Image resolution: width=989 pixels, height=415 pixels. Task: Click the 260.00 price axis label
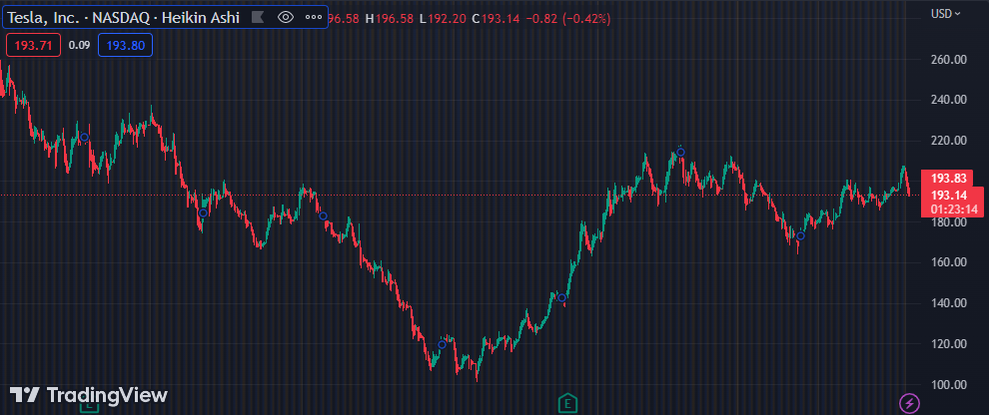(949, 59)
